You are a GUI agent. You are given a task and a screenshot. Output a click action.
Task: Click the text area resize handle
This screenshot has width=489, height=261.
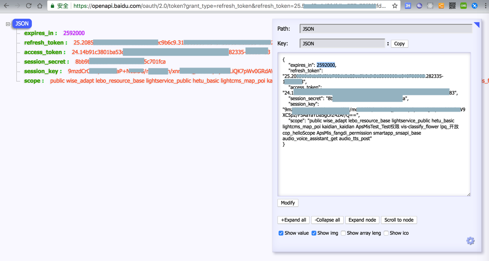tap(469, 194)
